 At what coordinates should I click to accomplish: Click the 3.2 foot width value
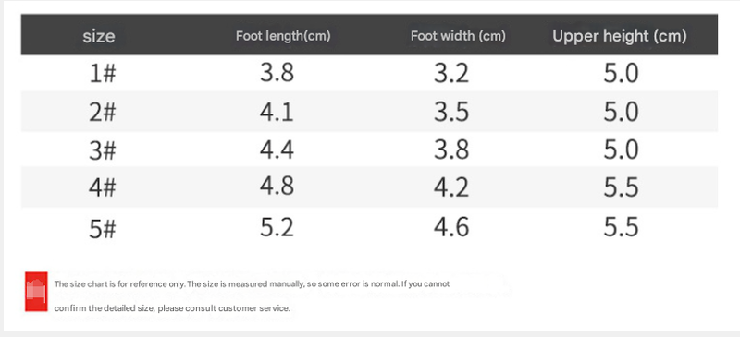click(451, 74)
